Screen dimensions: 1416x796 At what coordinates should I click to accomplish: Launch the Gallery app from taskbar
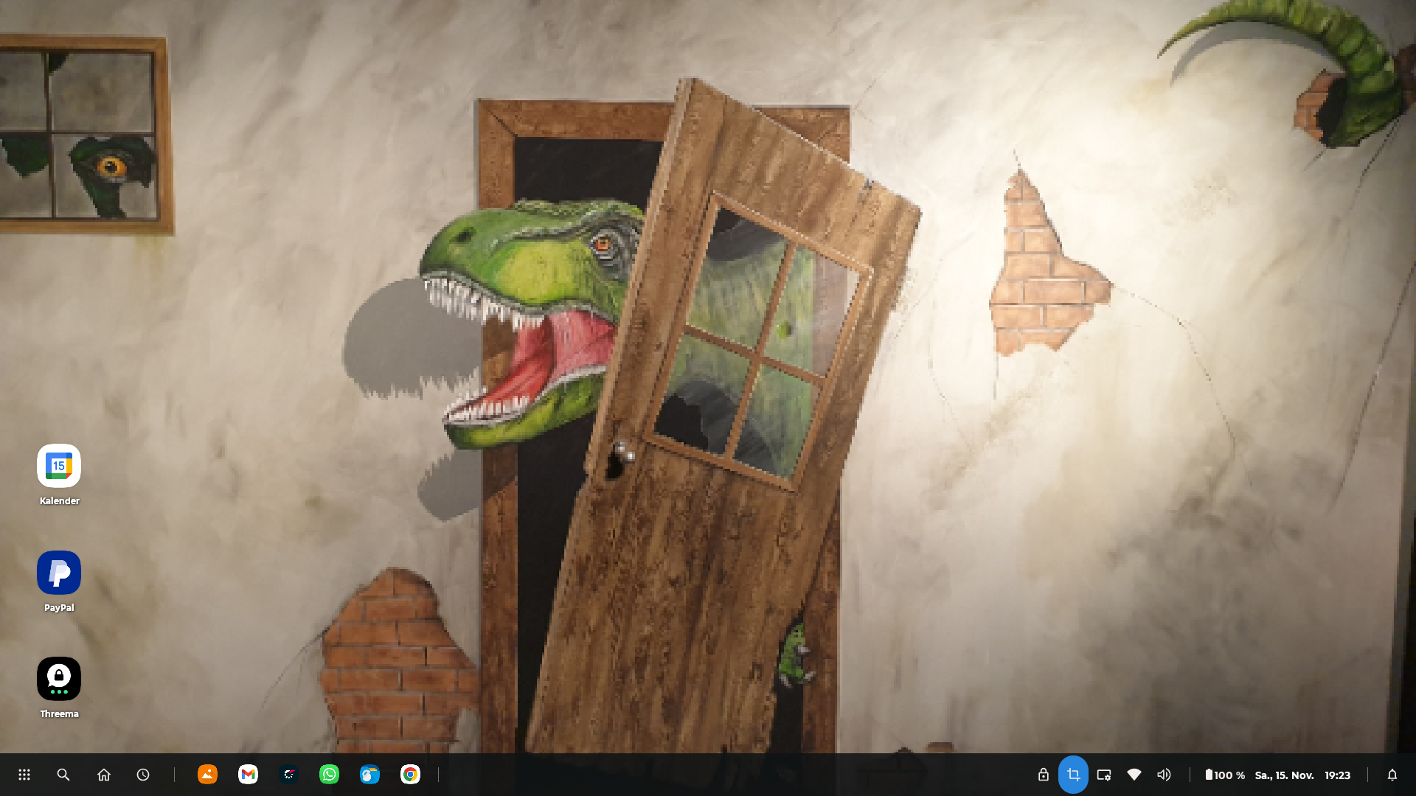[207, 775]
